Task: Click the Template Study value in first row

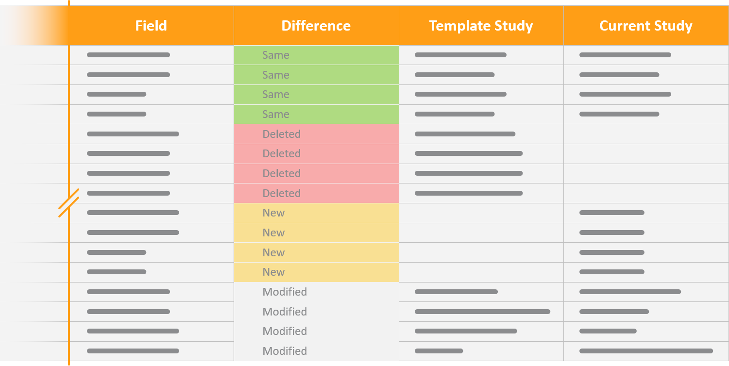Action: click(460, 55)
